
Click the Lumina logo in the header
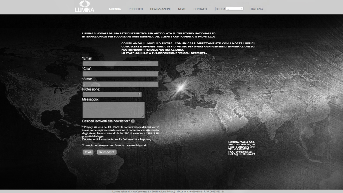85,7
